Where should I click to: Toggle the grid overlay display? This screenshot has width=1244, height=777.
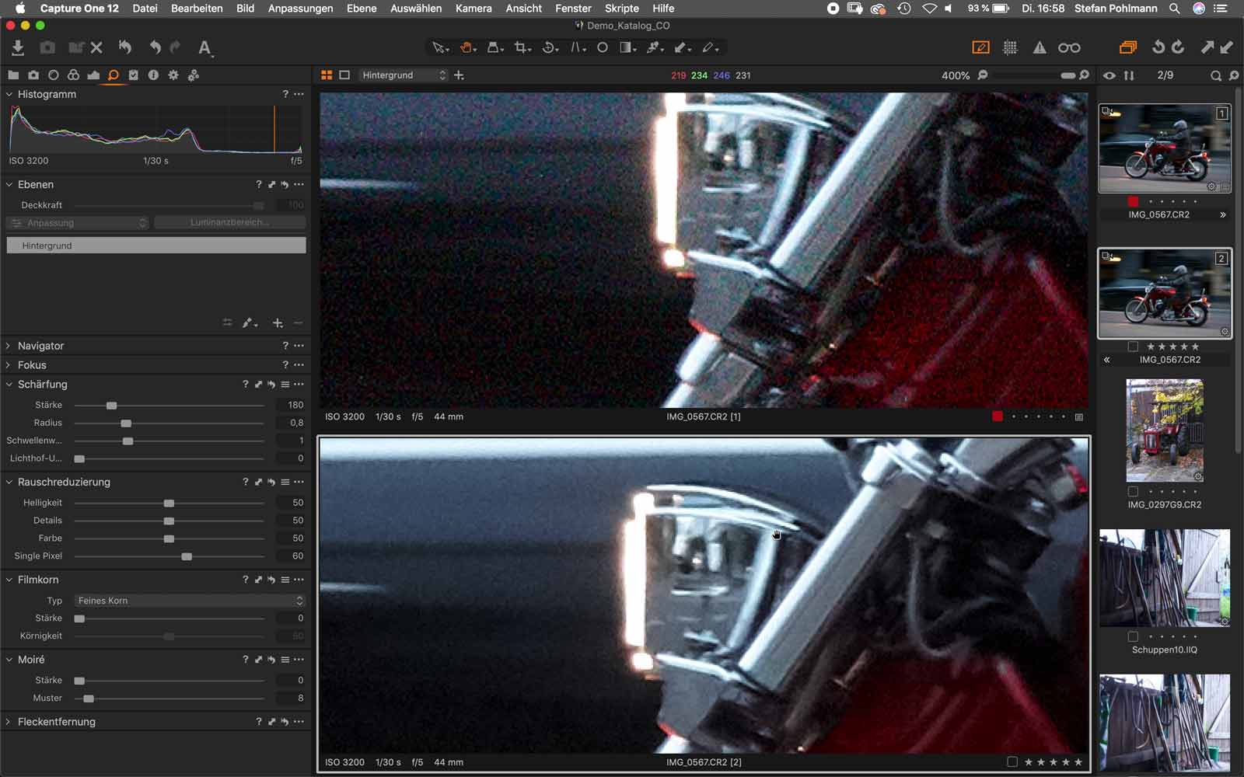(1009, 47)
